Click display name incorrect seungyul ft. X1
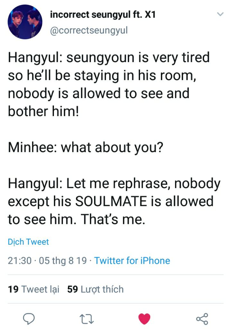The height and width of the screenshot is (333, 231). tap(103, 15)
